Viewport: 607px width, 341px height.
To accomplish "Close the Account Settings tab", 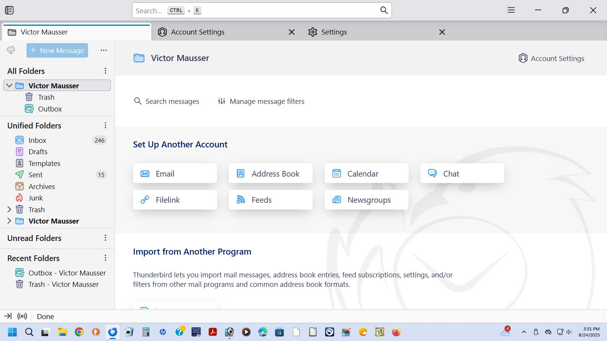I will pos(292,32).
